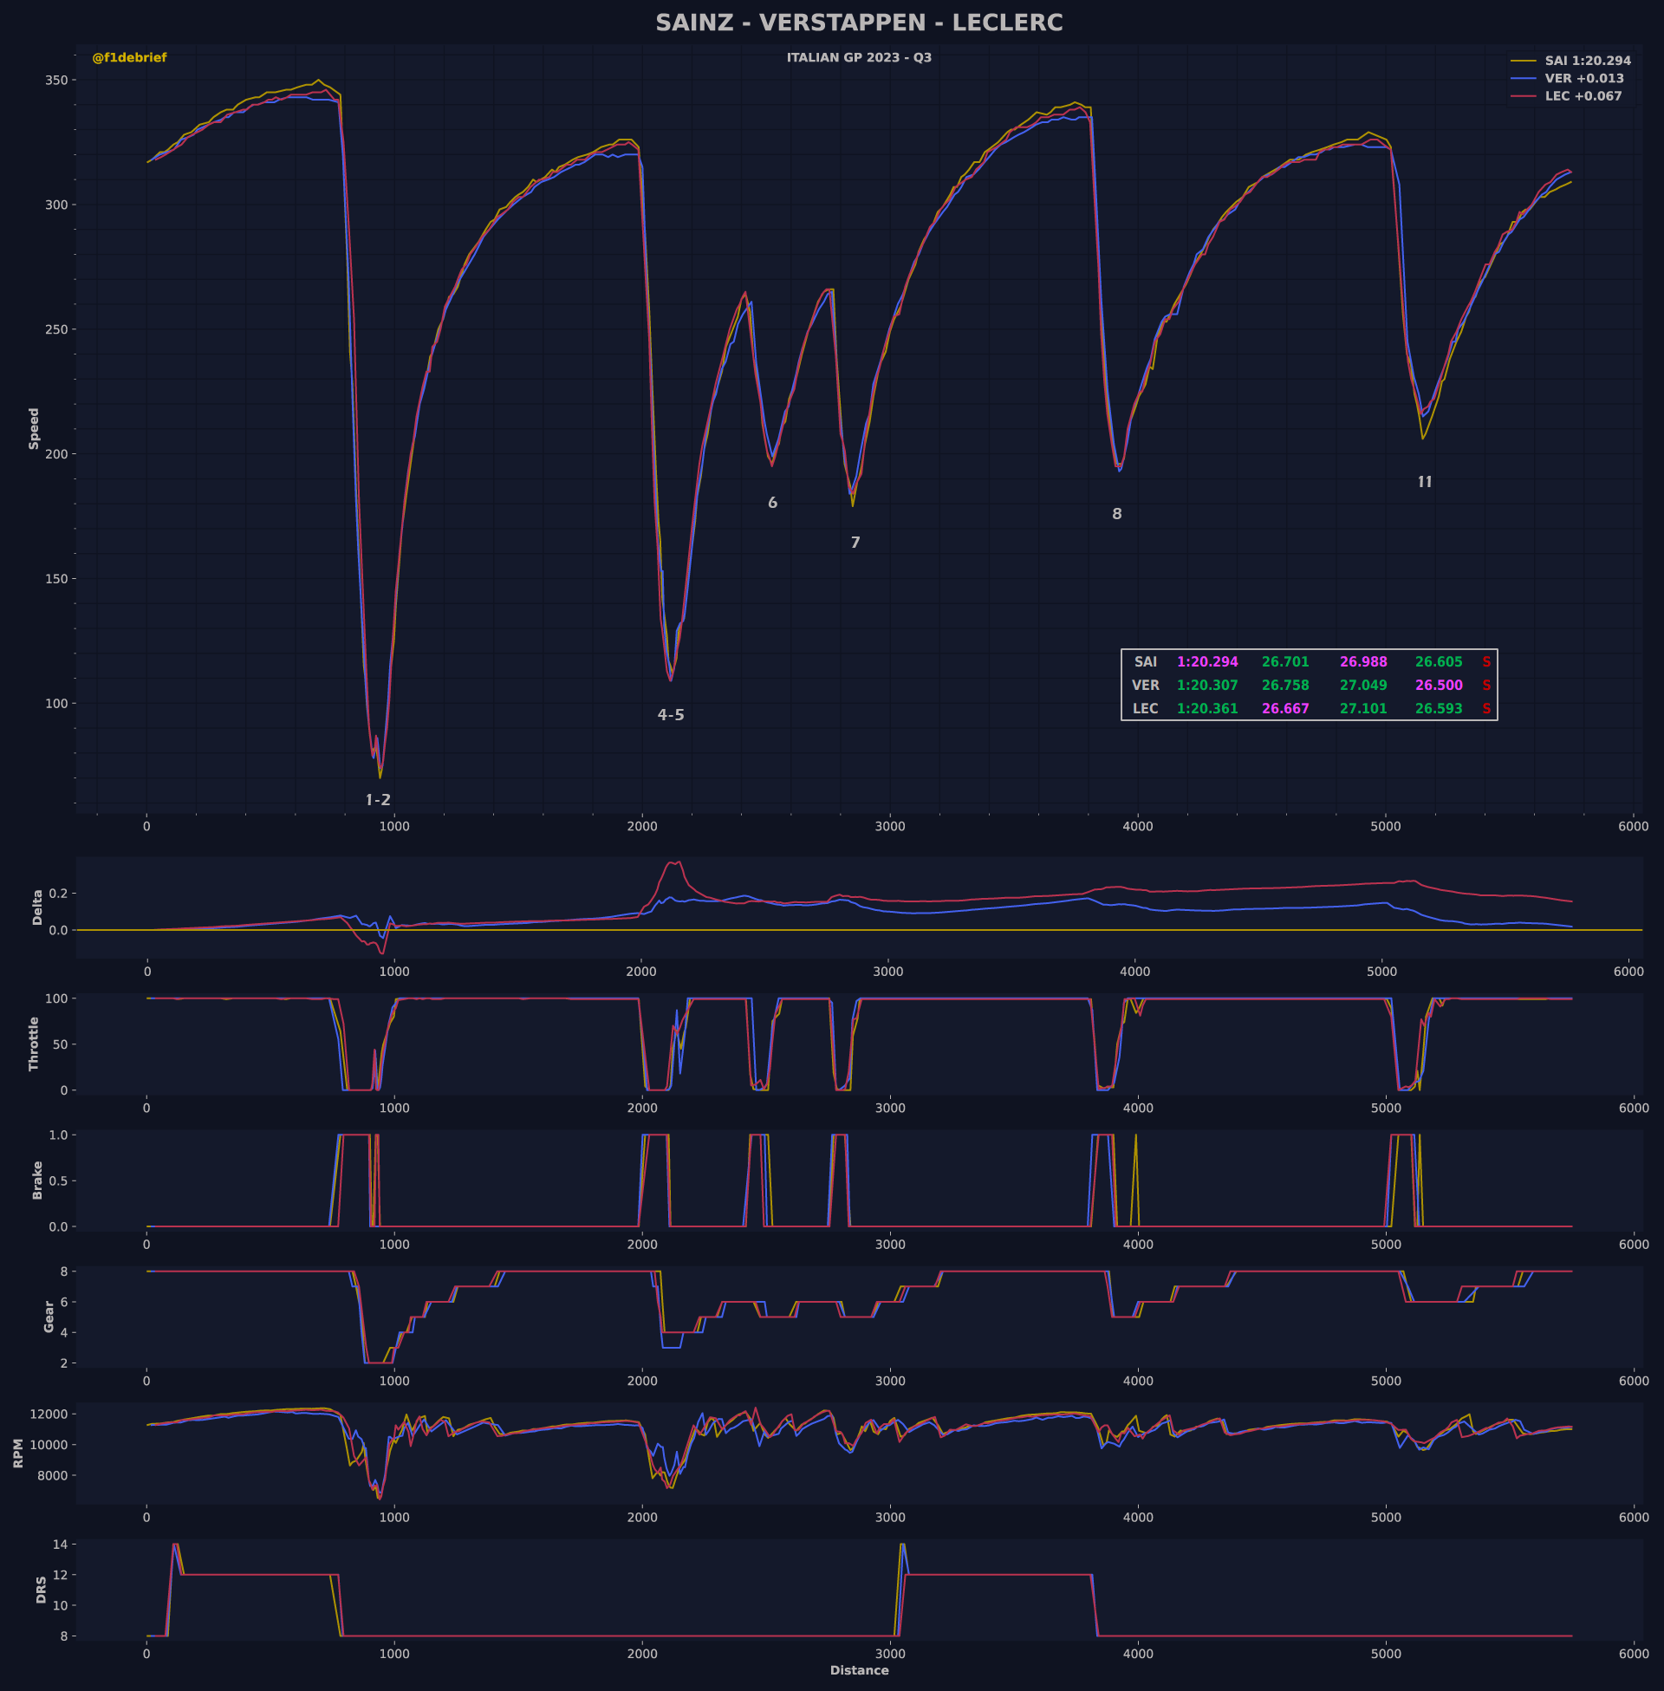The width and height of the screenshot is (1664, 1691).
Task: Select VER driver name in sector table
Action: (1146, 685)
